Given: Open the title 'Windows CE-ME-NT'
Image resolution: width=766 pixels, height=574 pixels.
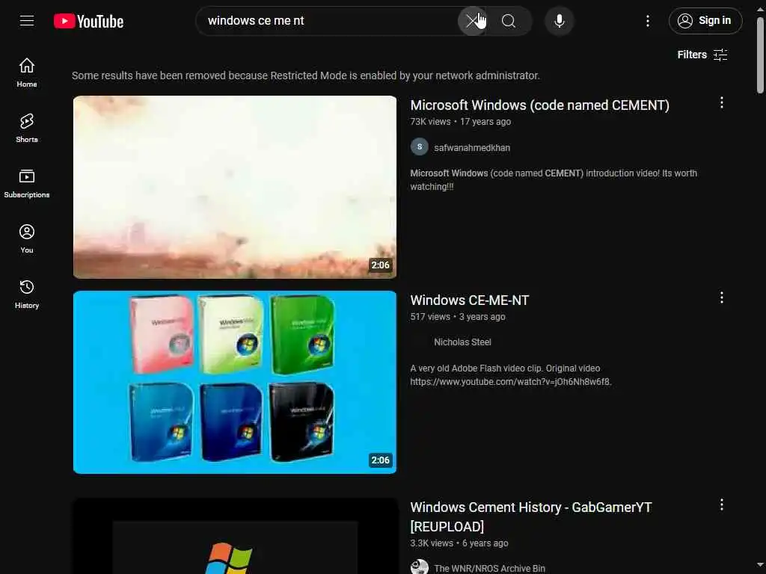Looking at the screenshot, I should [470, 300].
